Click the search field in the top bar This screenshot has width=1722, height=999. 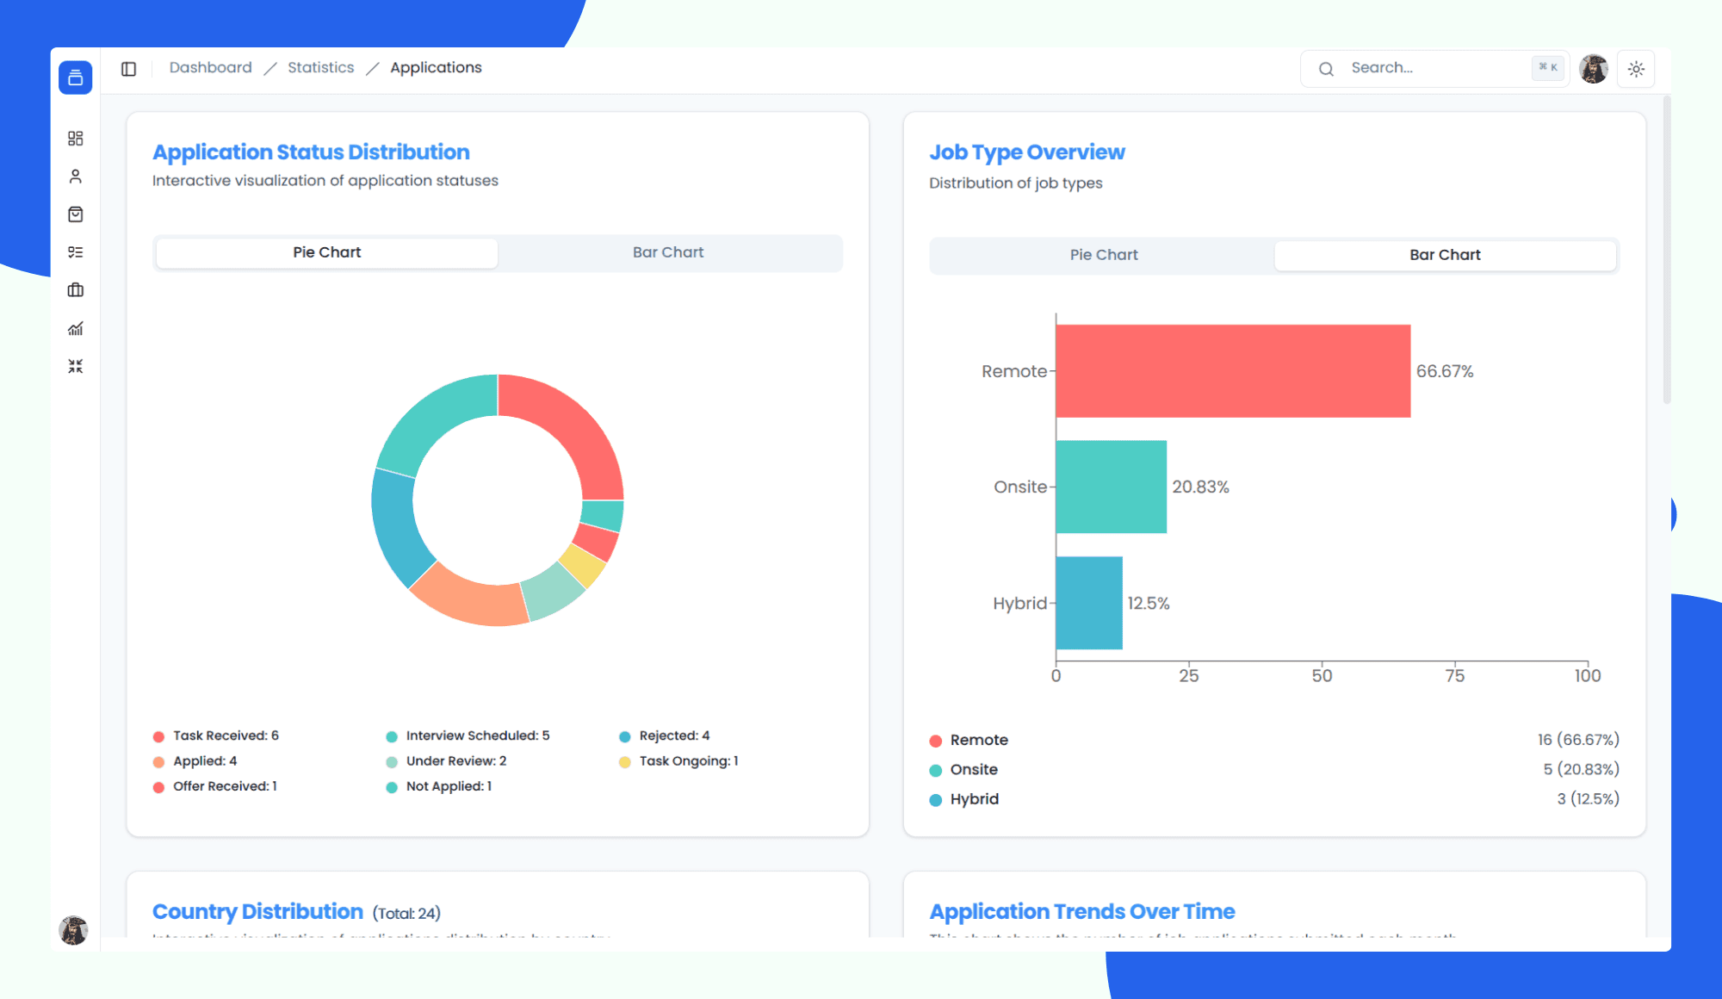1429,68
